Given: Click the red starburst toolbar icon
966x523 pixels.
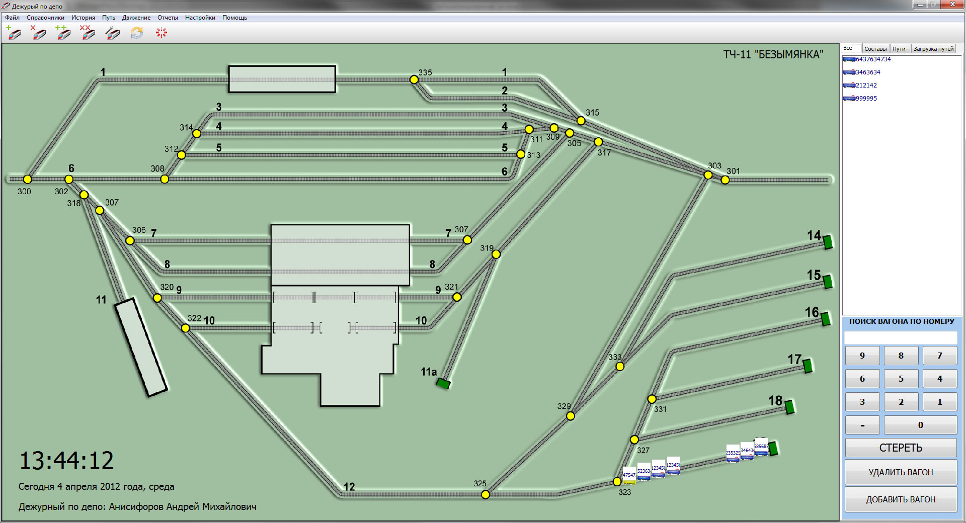Looking at the screenshot, I should [161, 33].
